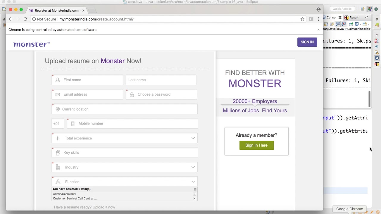Remove the Customer Service/ Call Centre item

(195, 199)
